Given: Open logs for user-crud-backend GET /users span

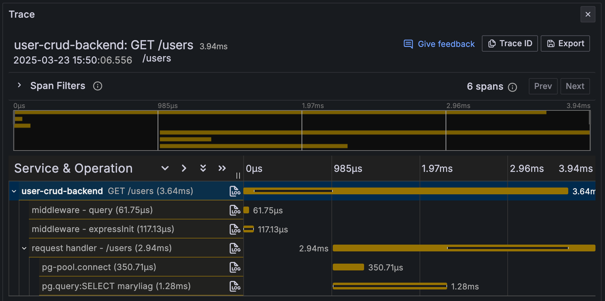Looking at the screenshot, I should click(235, 191).
